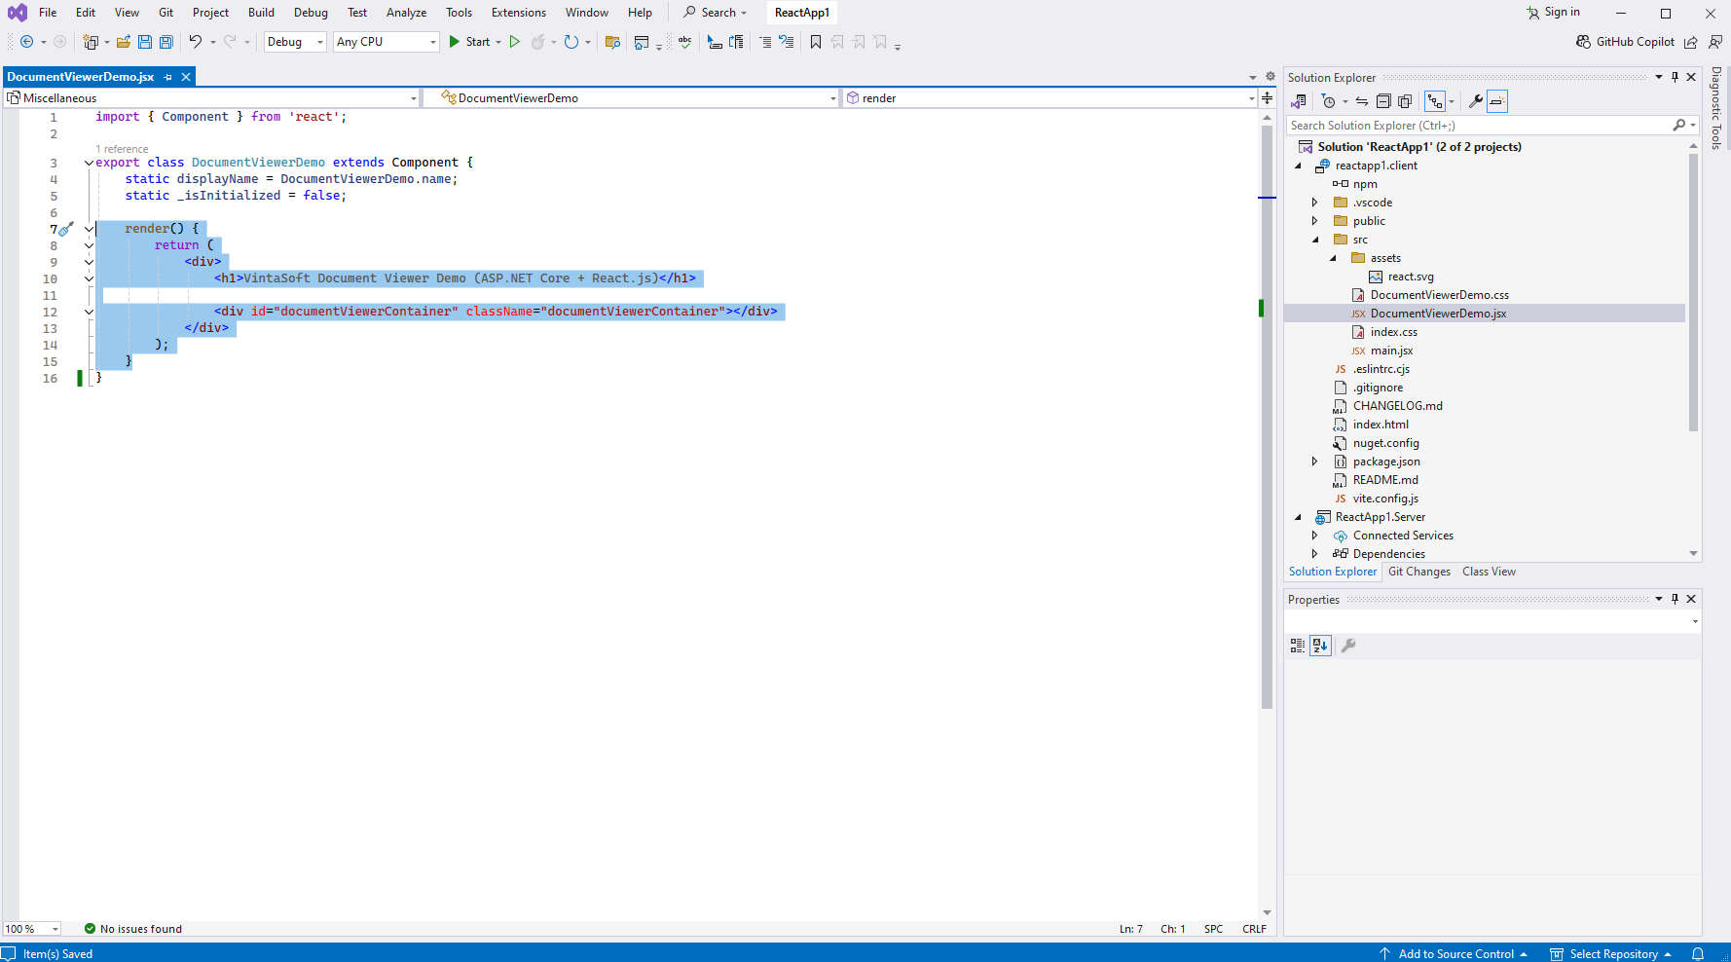Image resolution: width=1731 pixels, height=962 pixels.
Task: Click Sync with Active Document arrows icon
Action: coord(1362,101)
